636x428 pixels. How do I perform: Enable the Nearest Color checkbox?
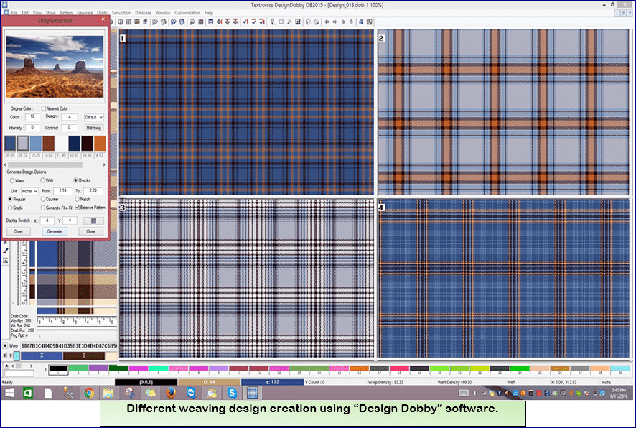pos(43,108)
